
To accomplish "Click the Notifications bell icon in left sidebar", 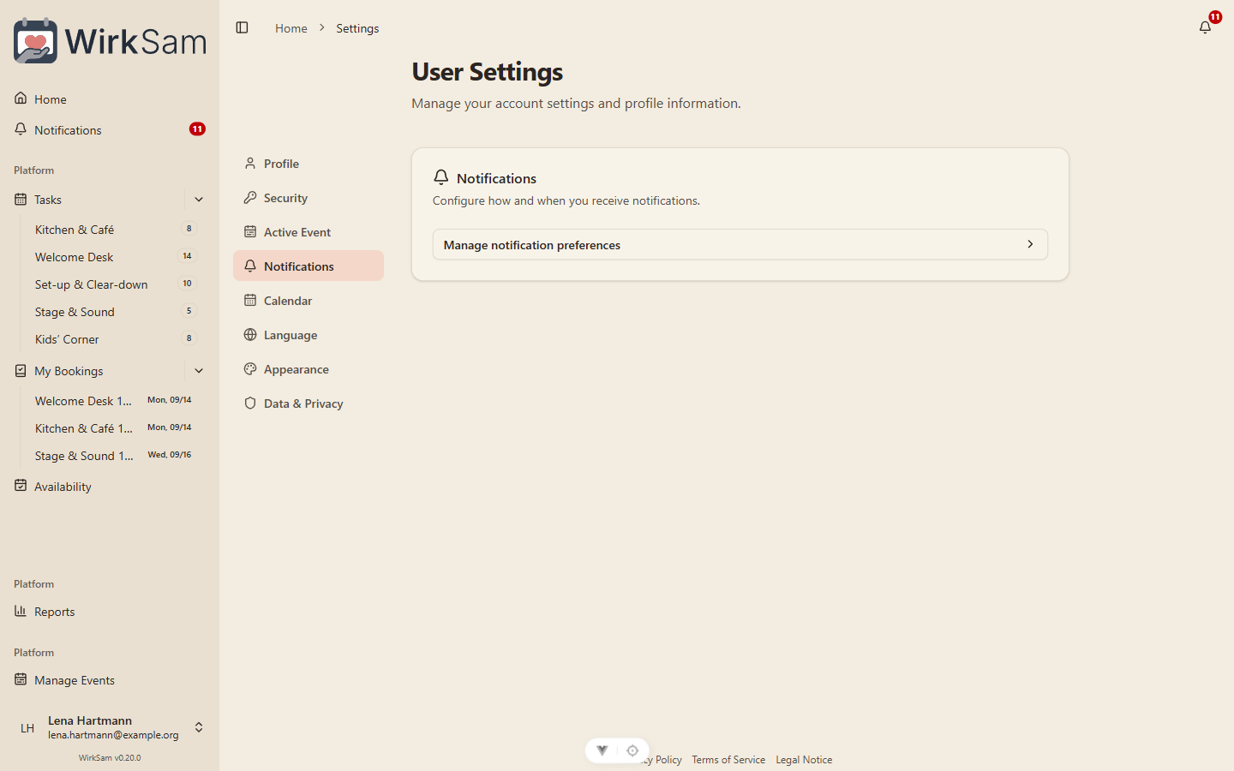I will click(21, 129).
